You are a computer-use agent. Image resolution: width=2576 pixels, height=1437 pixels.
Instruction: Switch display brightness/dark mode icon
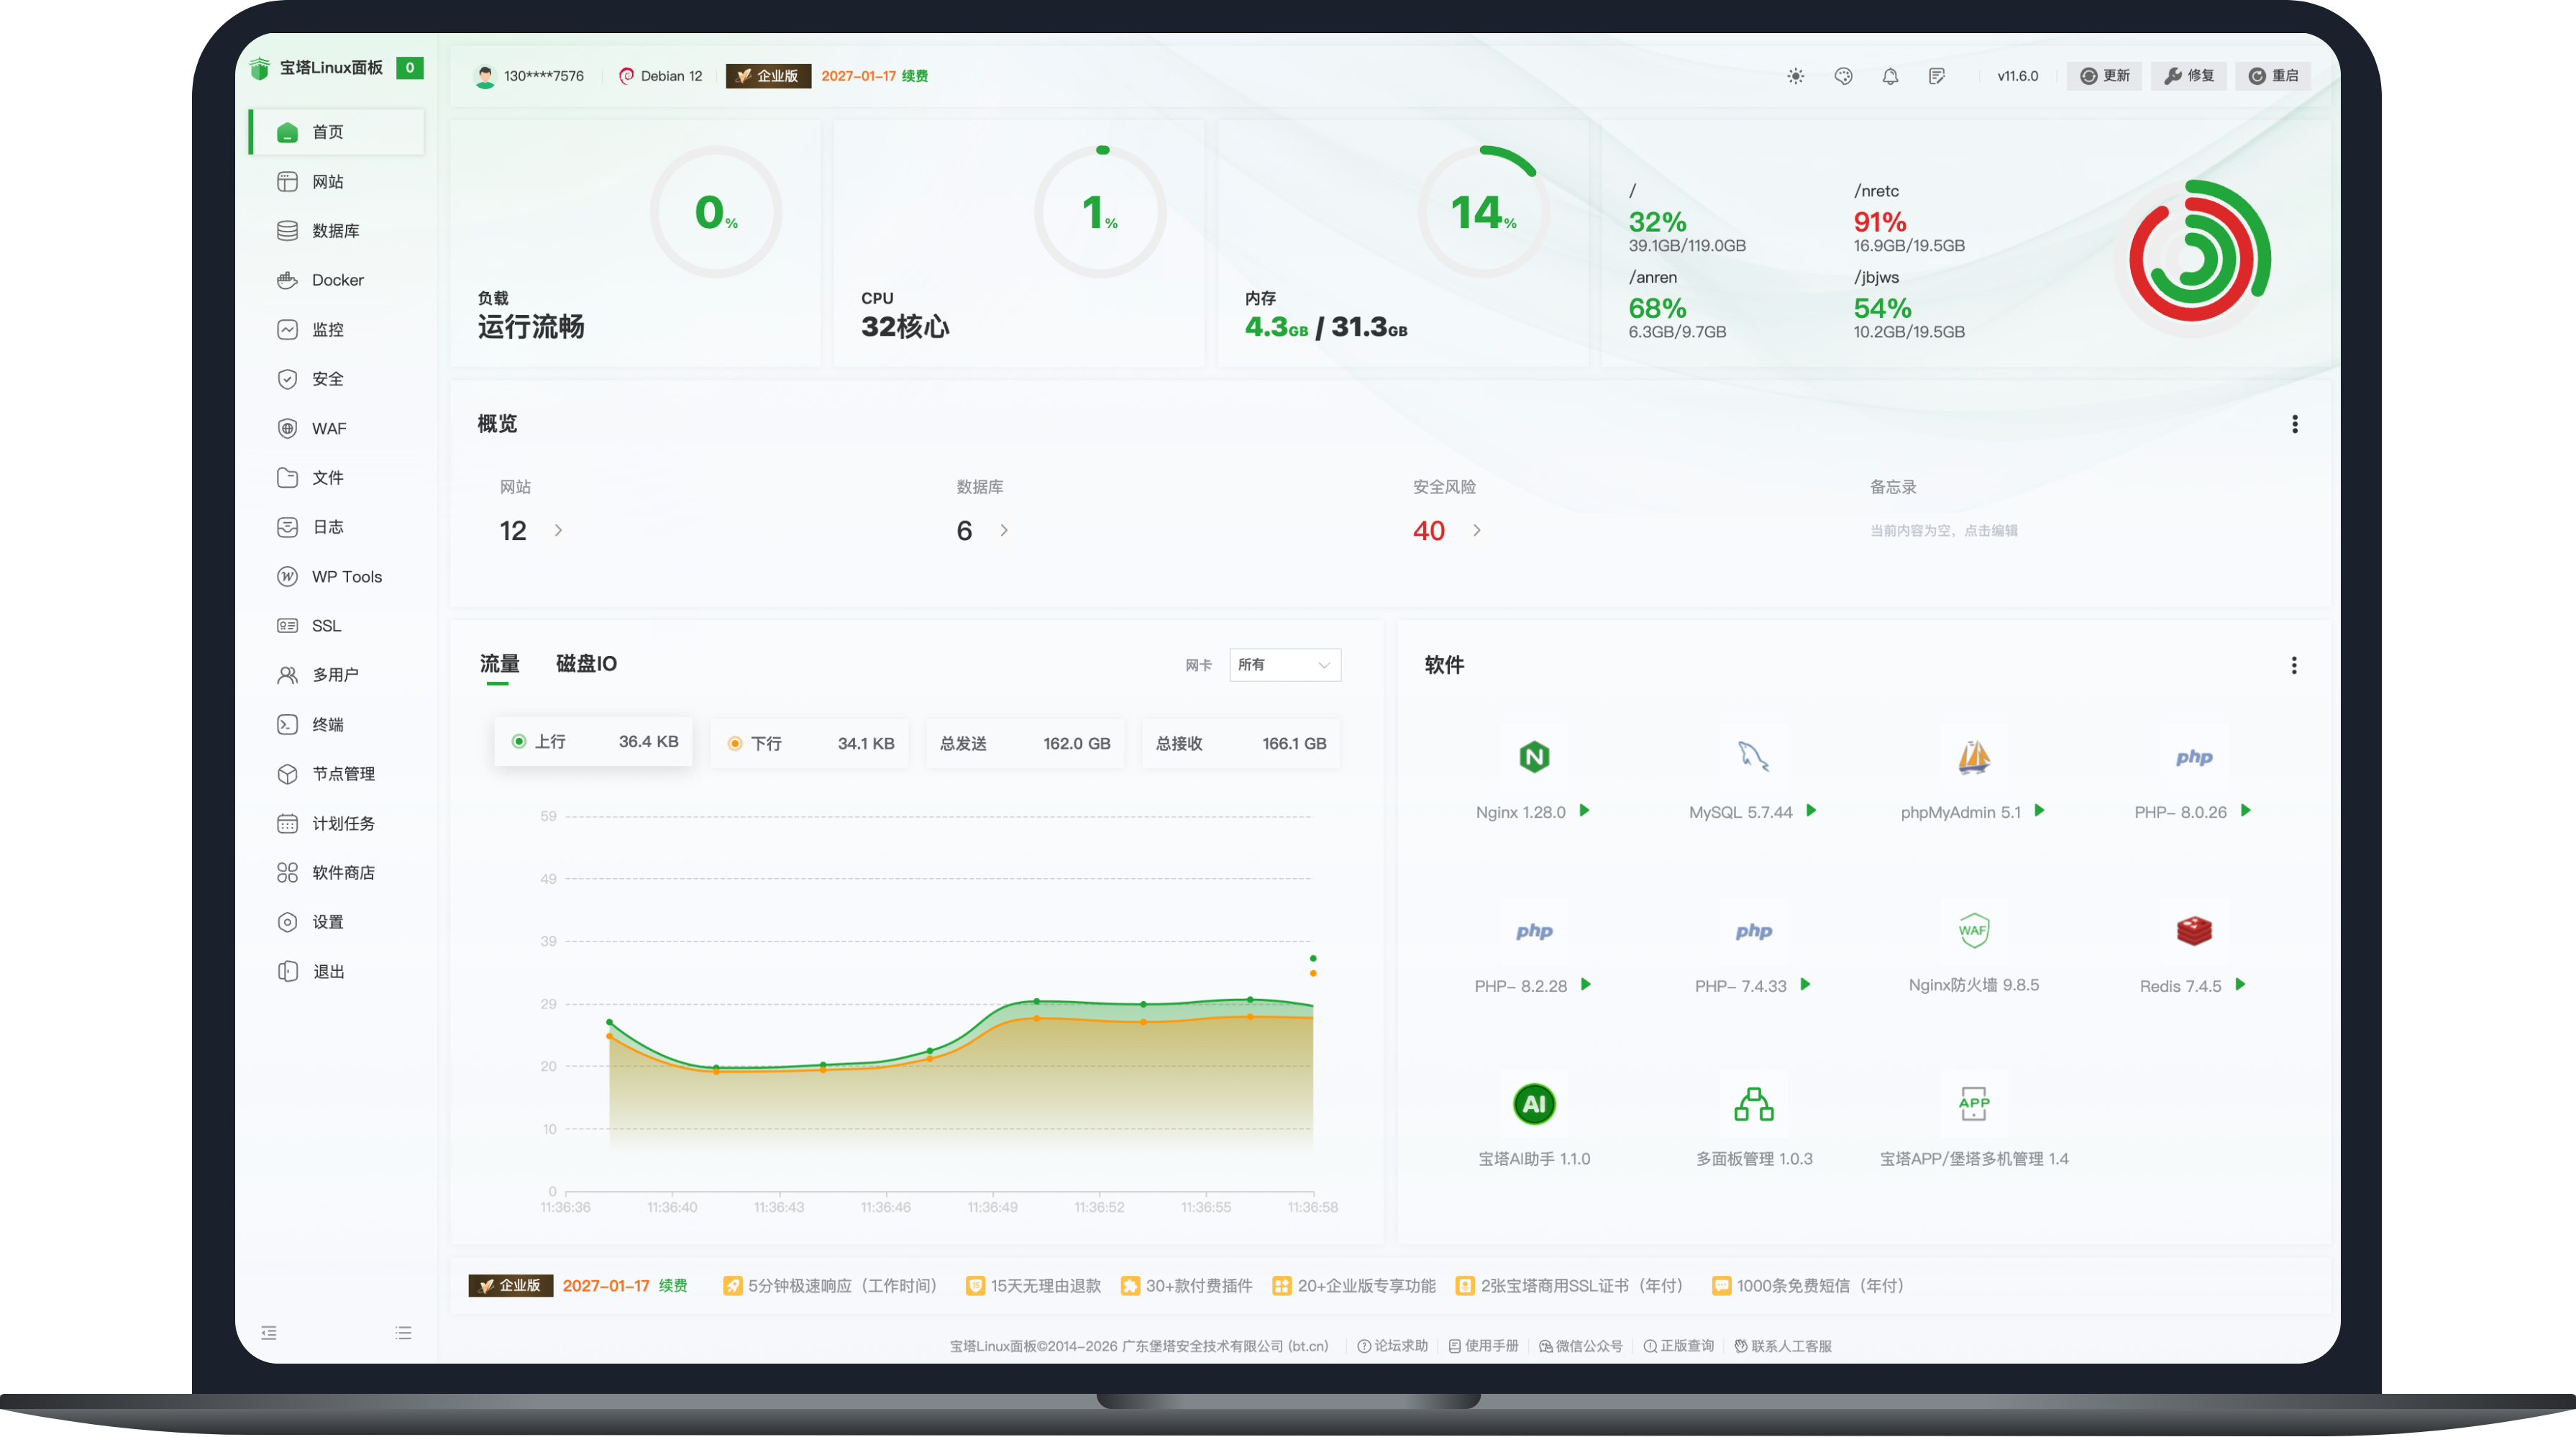click(x=1795, y=75)
